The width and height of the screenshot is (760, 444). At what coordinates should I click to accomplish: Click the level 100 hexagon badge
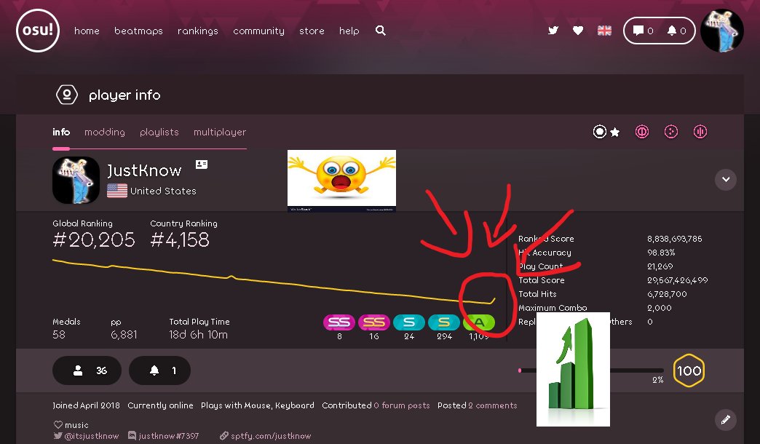pos(689,370)
